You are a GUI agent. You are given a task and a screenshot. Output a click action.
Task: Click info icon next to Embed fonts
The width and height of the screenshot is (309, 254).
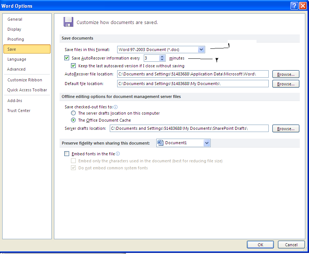pos(118,154)
